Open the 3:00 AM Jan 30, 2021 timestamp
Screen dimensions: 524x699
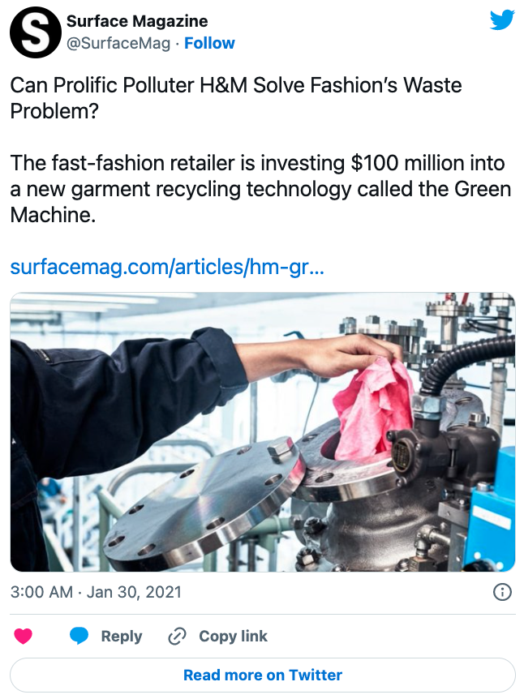pyautogui.click(x=96, y=592)
